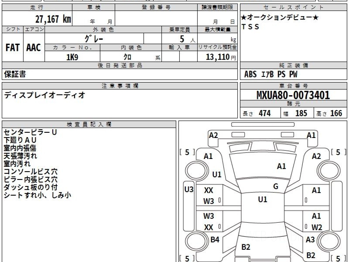Click the inspector note センターピラーU
This screenshot has width=349, height=262.
[x=30, y=132]
